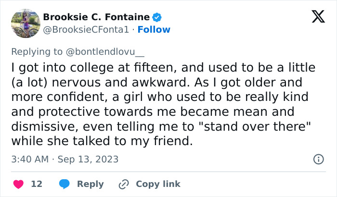337x197 pixels.
Task: Click the 3:40 AM timestamp
Action: pos(30,159)
